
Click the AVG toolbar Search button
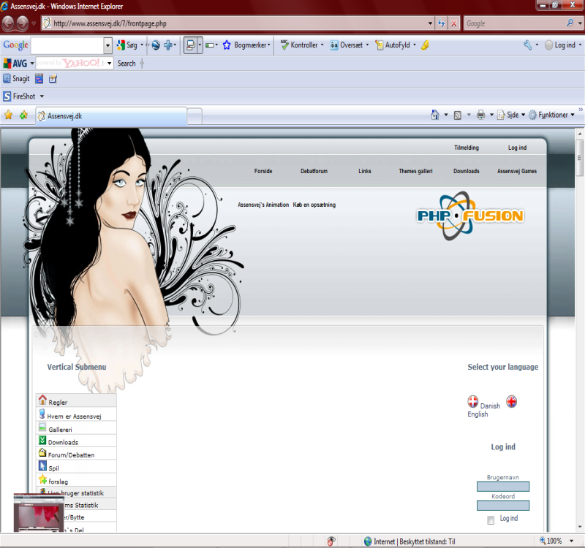pos(127,64)
